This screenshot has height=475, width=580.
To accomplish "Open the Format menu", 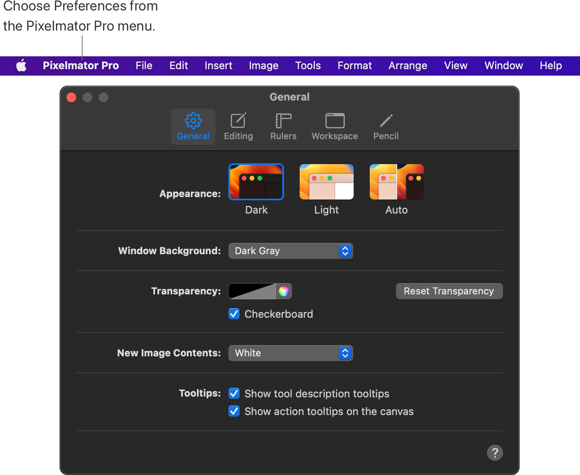I will click(x=354, y=66).
